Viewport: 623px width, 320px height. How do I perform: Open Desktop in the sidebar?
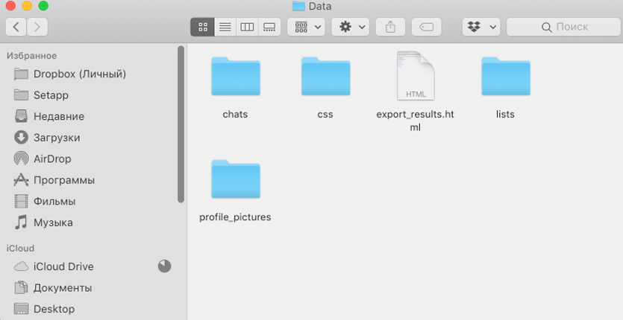[x=93, y=309]
